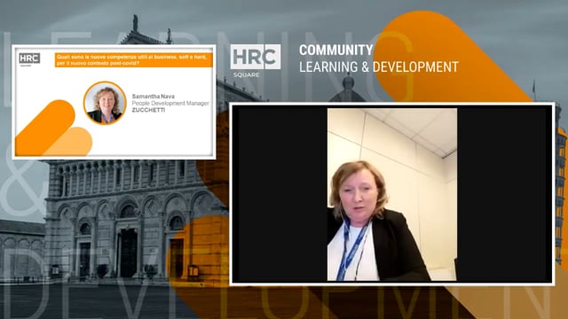Click the blue lanyard on speaker
568x319 pixels.
pyautogui.click(x=351, y=250)
